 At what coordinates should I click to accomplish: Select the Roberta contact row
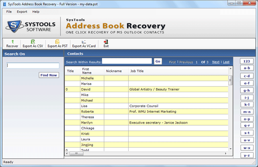click(146, 111)
